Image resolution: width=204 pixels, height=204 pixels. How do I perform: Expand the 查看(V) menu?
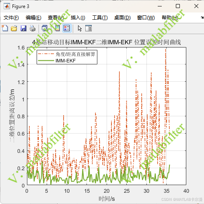(x=56, y=18)
